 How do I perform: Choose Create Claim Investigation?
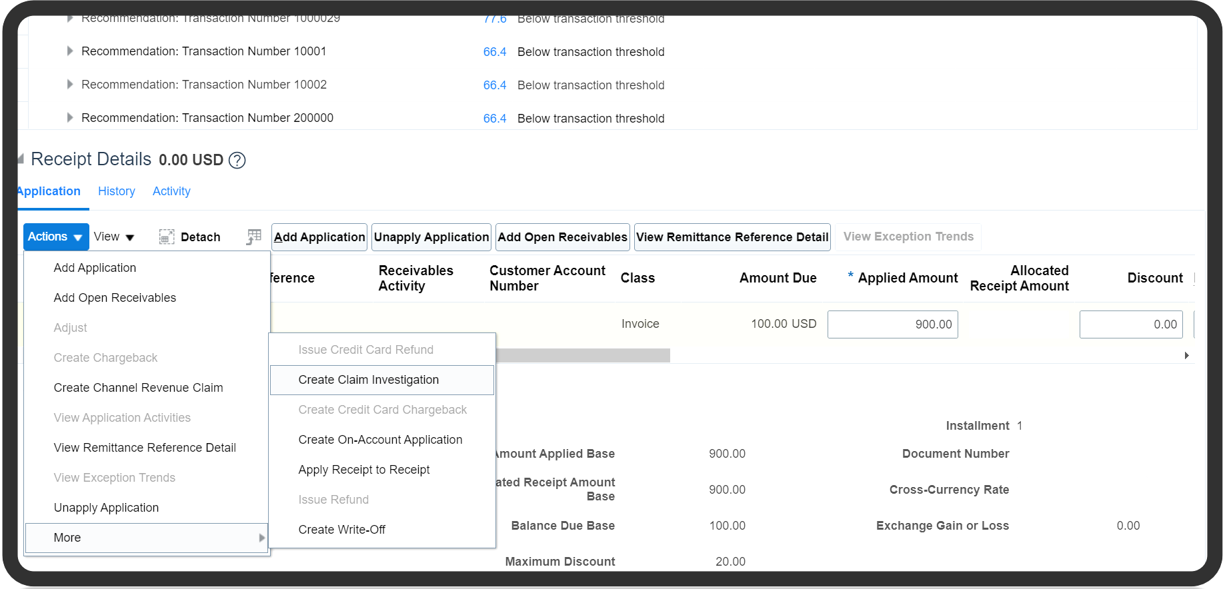(382, 380)
